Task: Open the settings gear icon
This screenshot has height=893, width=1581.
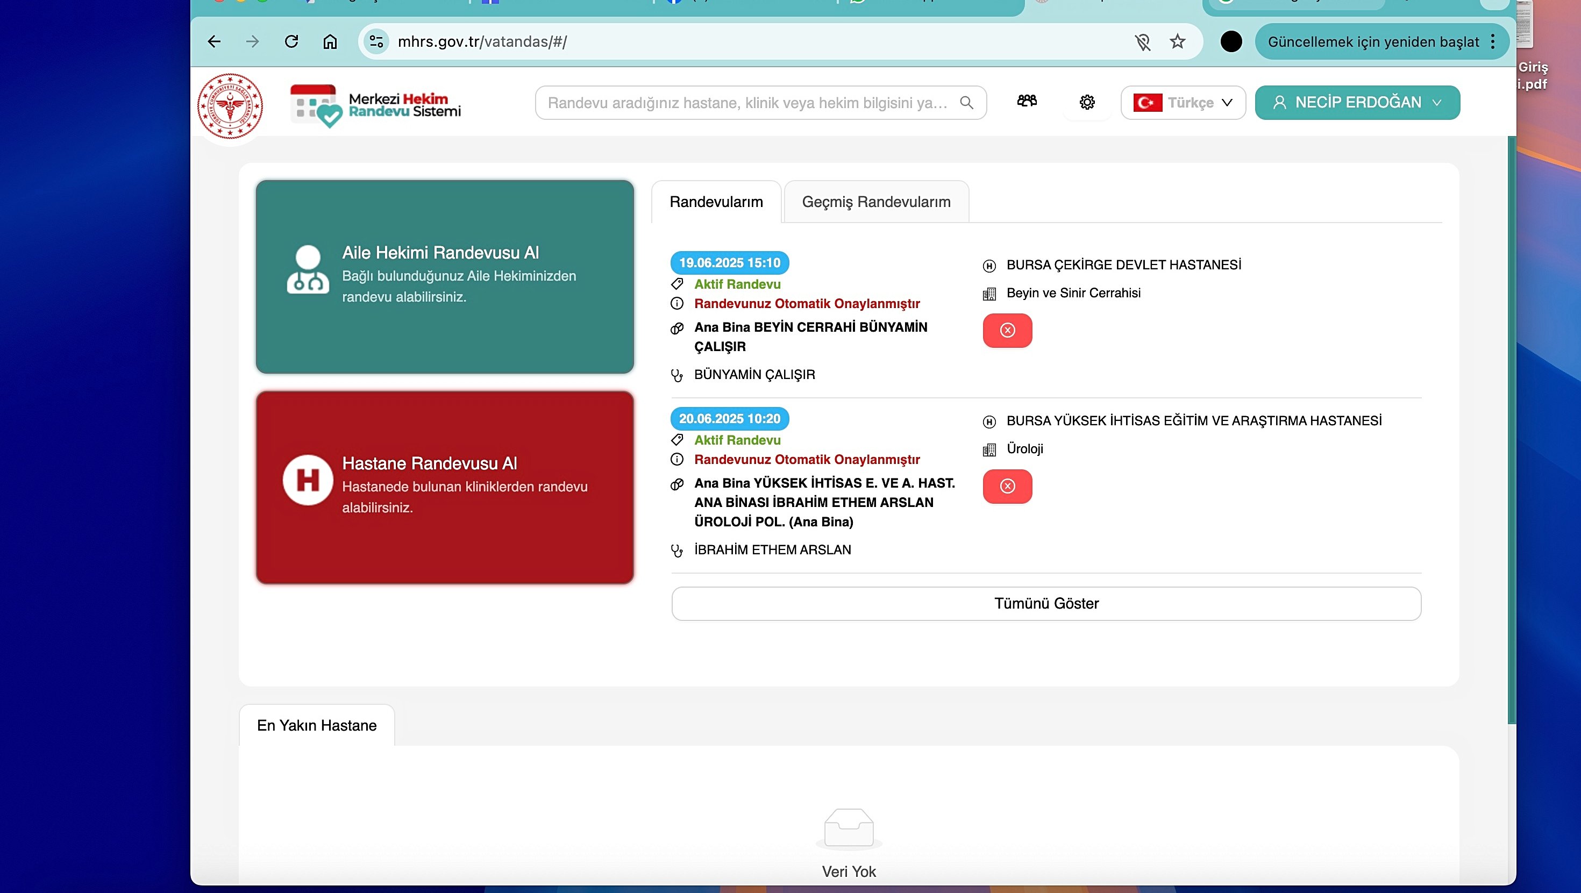Action: [x=1087, y=103]
